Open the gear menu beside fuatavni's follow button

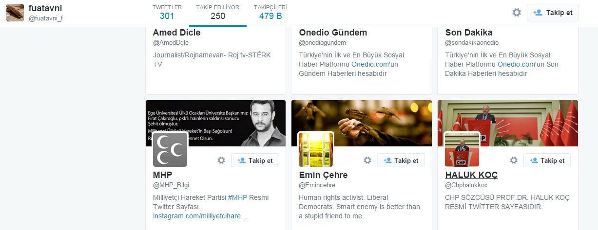(x=517, y=13)
